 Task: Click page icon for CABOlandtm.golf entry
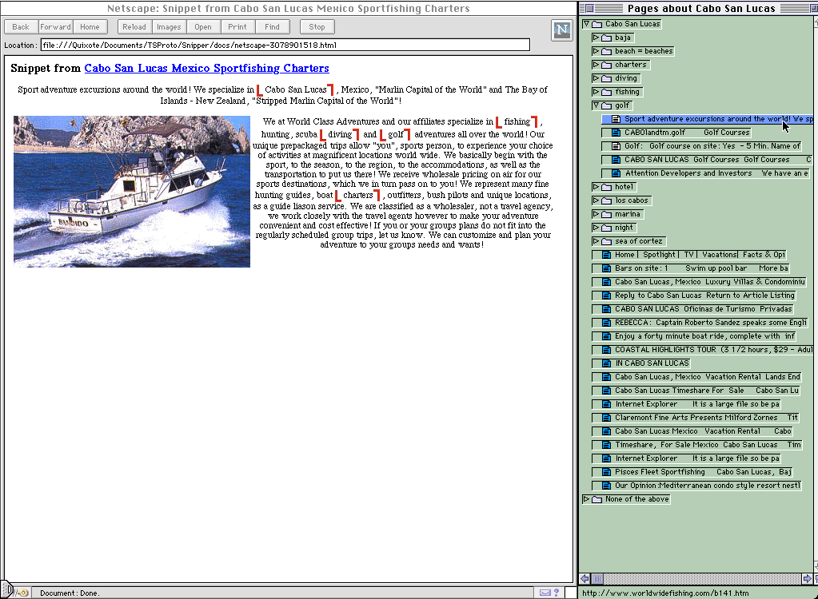pyautogui.click(x=616, y=133)
